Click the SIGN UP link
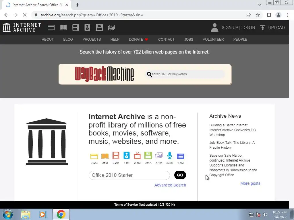 click(230, 27)
